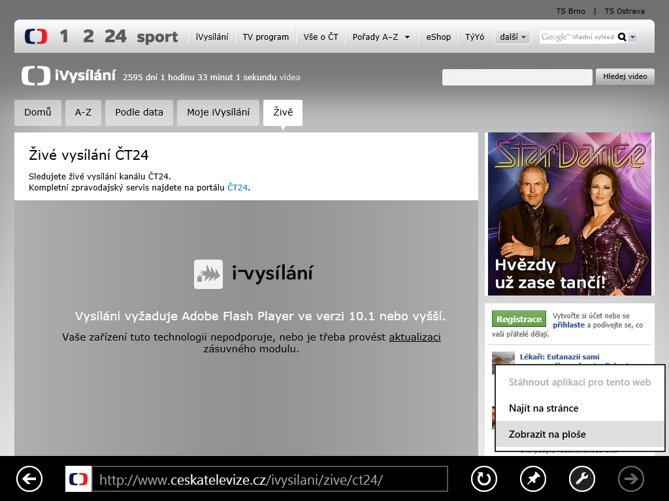The width and height of the screenshot is (669, 501).
Task: Select Stáhnout aplikaci pro tento web
Action: tap(580, 382)
